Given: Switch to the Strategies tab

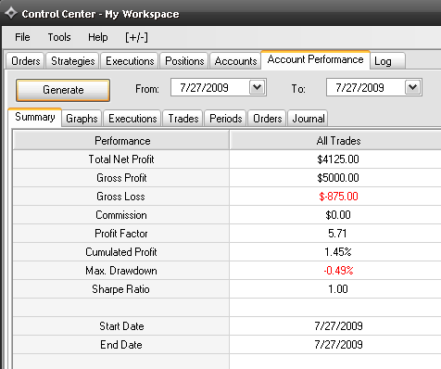Looking at the screenshot, I should 73,61.
